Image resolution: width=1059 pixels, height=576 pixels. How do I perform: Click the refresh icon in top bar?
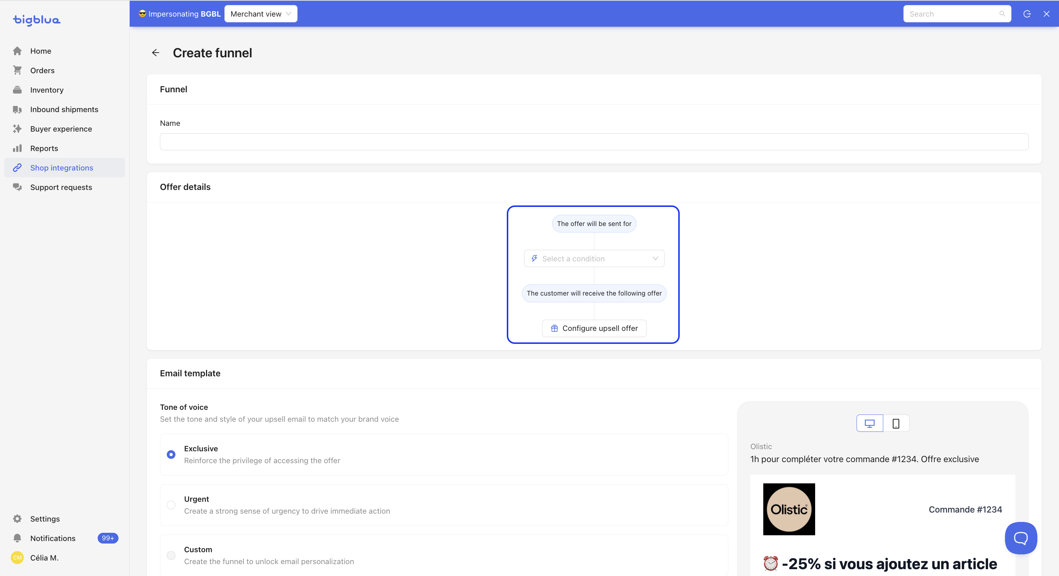1027,14
